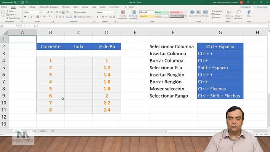
Task: Switch to the Insertar ribbon tab
Action: 22,7
